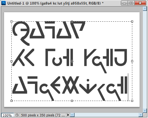Maximize the Untitled-1 document window
This screenshot has height=118, width=148.
coord(131,3)
